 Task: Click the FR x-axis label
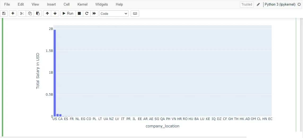click(x=72, y=119)
